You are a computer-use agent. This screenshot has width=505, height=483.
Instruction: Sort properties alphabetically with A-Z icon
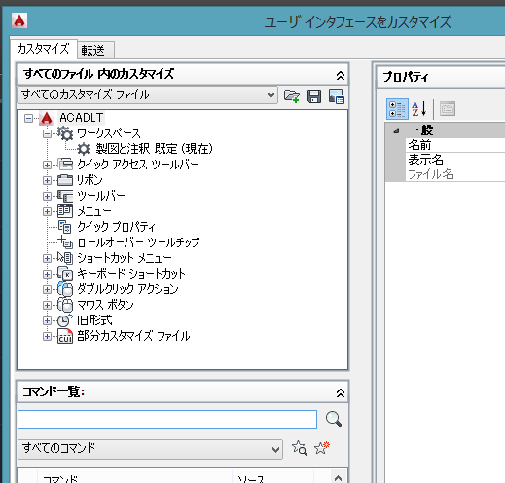coord(419,109)
